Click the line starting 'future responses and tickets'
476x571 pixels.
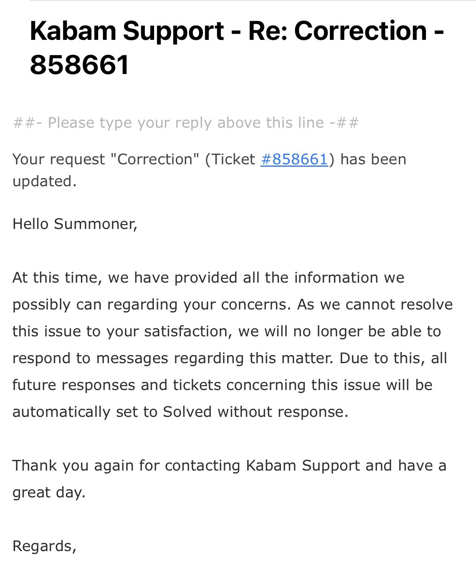(x=223, y=385)
